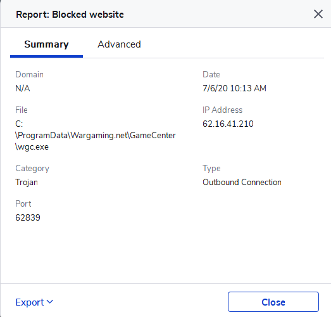Click the port value 62839
The image size is (331, 317).
point(28,217)
